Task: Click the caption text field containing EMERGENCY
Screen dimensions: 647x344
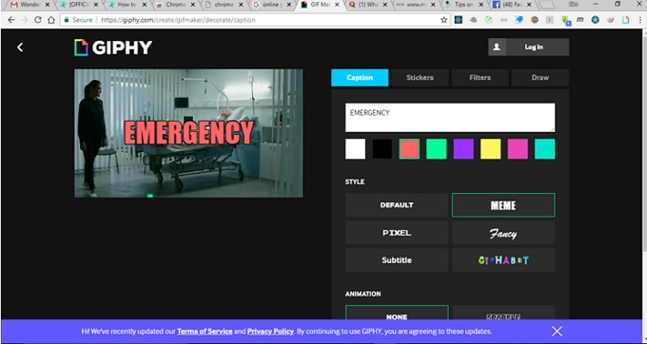Action: 450,118
